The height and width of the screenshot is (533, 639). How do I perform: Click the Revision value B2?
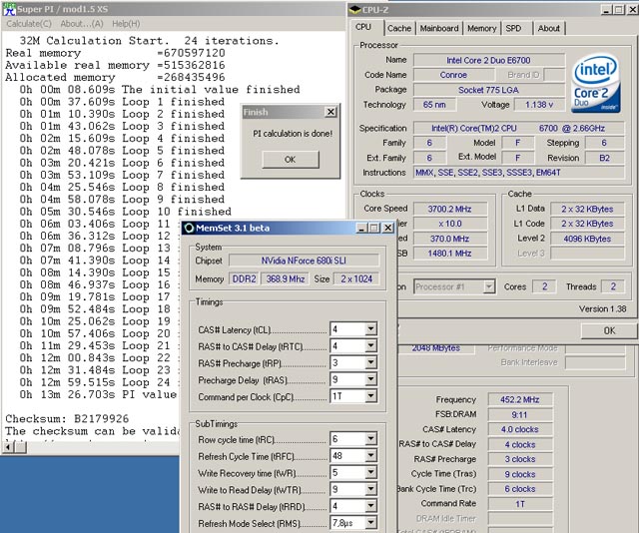(604, 158)
